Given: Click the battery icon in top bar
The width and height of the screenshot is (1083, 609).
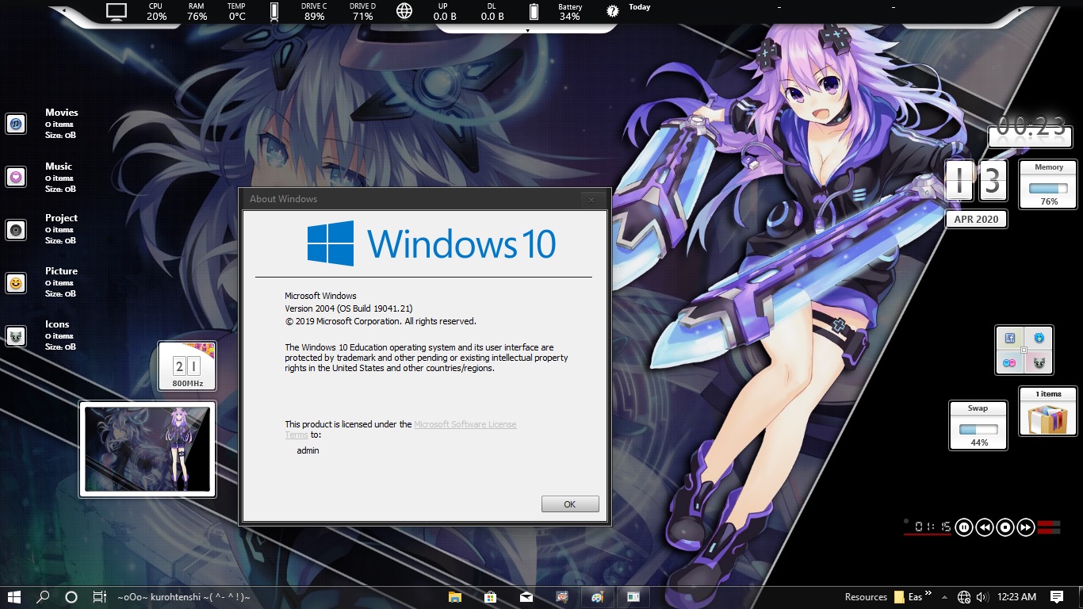Looking at the screenshot, I should tap(534, 11).
